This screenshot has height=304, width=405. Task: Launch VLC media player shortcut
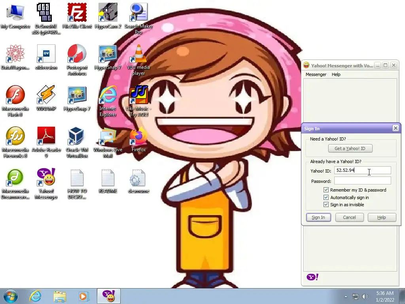pos(138,60)
